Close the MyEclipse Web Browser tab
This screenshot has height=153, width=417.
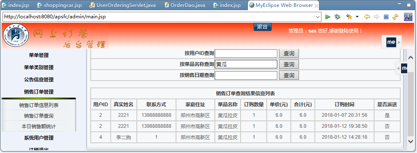coord(316,6)
